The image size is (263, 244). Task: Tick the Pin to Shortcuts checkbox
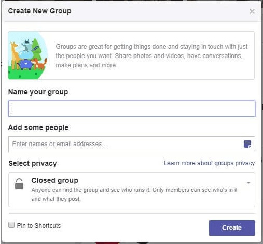tap(11, 225)
